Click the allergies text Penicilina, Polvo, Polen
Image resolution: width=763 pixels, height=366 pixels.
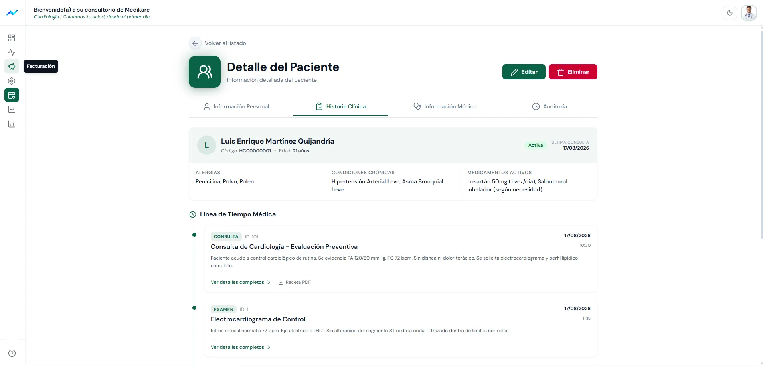coord(225,181)
